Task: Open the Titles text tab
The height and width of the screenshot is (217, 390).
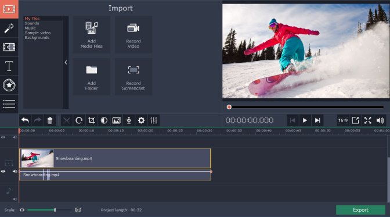Action: click(x=9, y=66)
